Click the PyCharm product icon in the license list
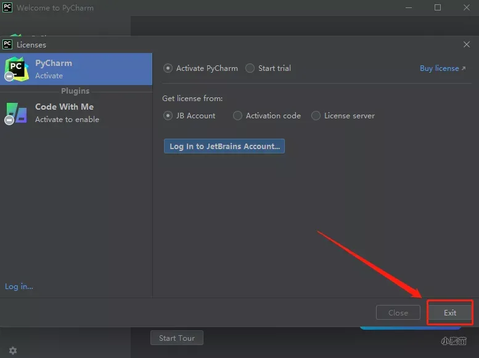 tap(17, 68)
